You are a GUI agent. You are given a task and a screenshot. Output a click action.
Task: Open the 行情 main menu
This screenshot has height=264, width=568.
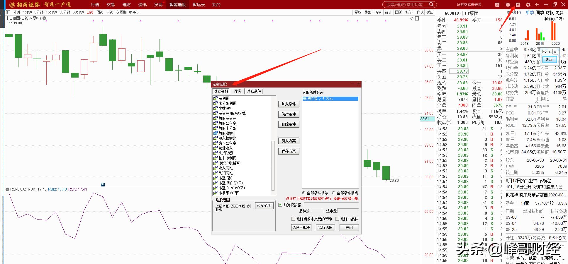(95, 5)
